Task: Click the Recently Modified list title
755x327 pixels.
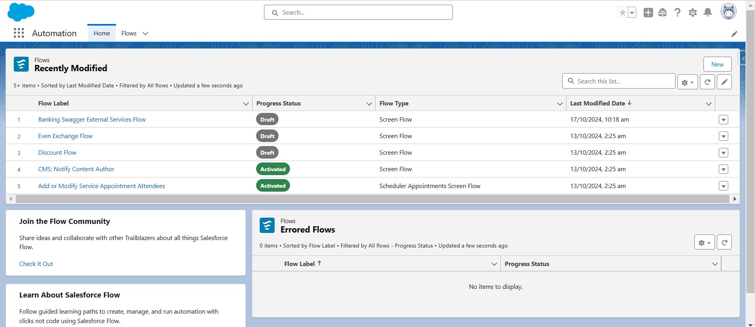Action: [71, 68]
